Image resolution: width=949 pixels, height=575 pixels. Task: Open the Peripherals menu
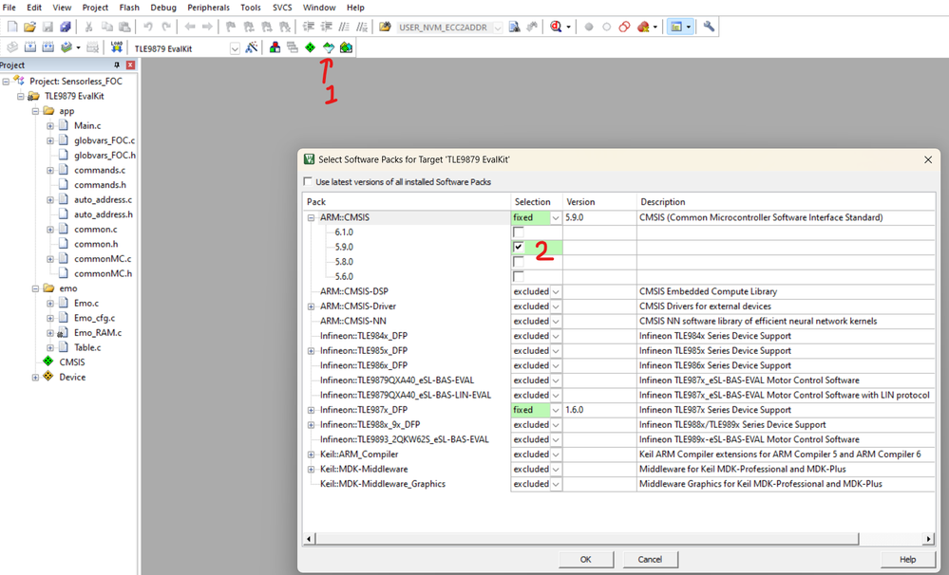click(x=208, y=8)
